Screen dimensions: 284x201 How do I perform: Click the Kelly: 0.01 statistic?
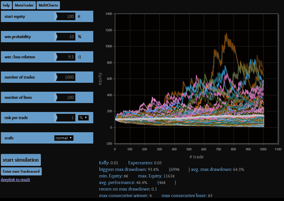coord(108,163)
